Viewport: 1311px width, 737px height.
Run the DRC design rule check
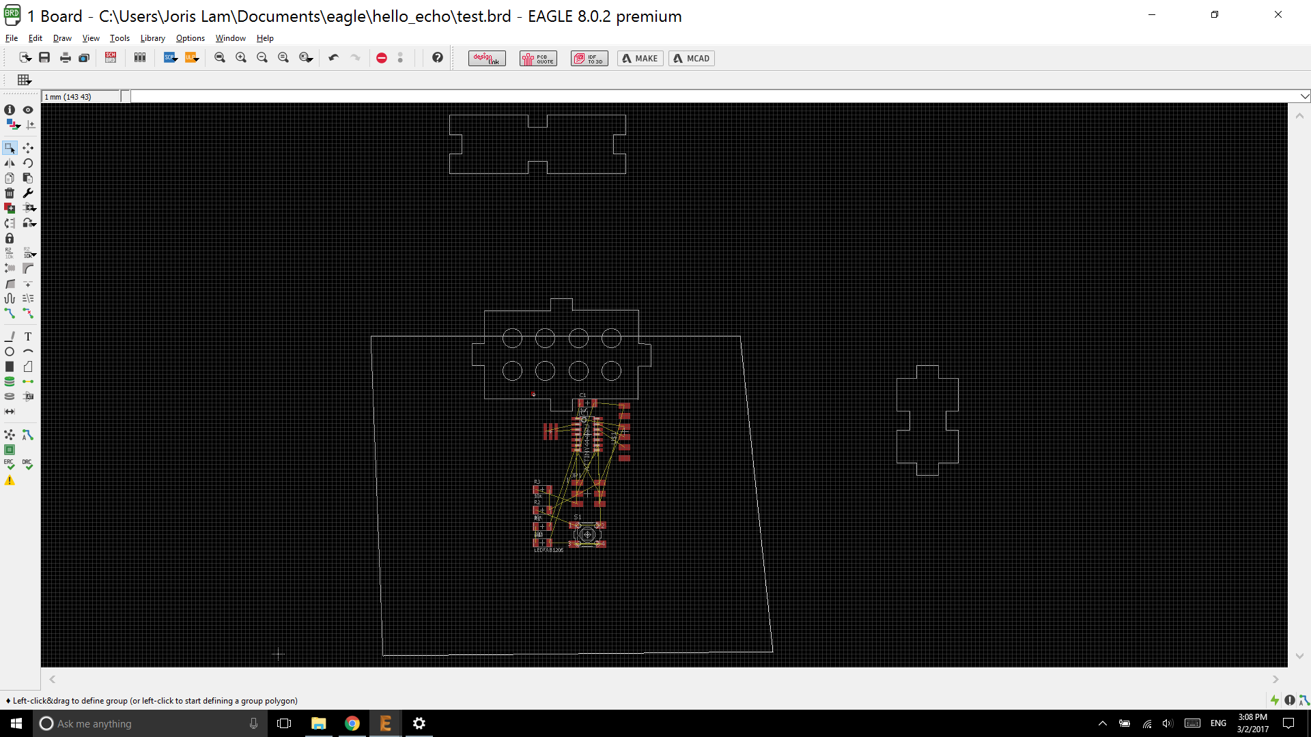coord(27,464)
